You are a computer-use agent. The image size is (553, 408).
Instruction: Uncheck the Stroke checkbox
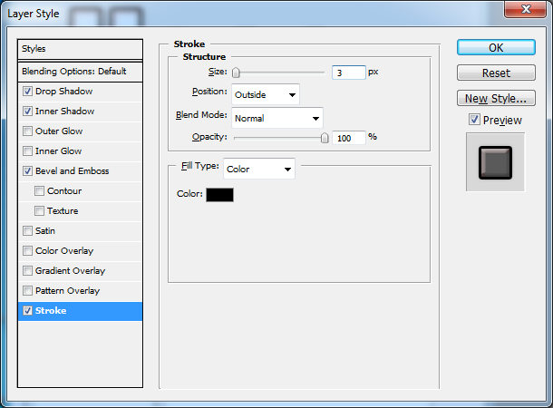pyautogui.click(x=27, y=311)
